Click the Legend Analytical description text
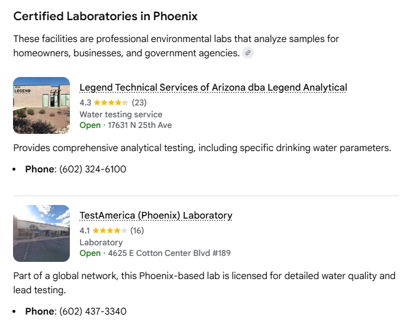Screen dimensions: 409x330 pyautogui.click(x=202, y=148)
